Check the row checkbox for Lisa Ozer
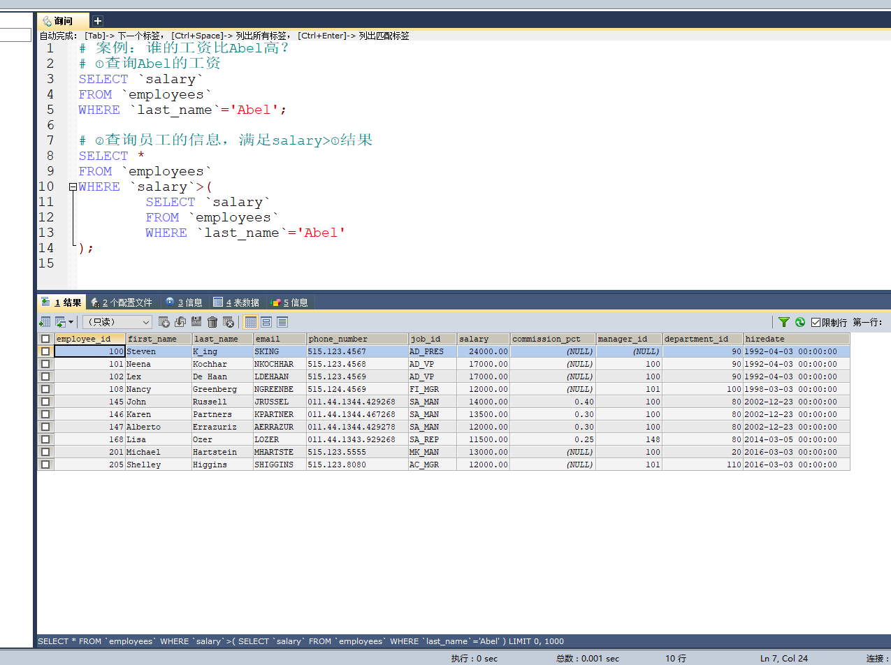This screenshot has height=665, width=891. coord(45,439)
